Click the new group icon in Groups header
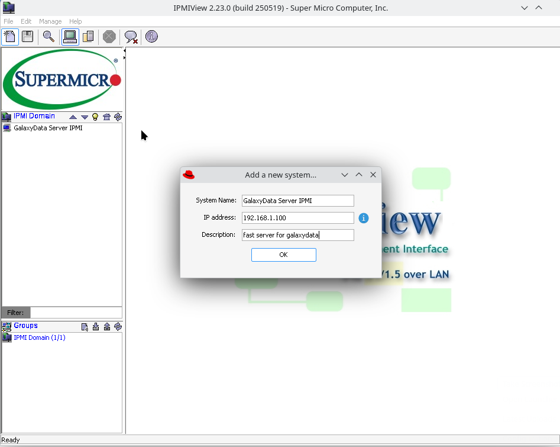 [x=85, y=327]
